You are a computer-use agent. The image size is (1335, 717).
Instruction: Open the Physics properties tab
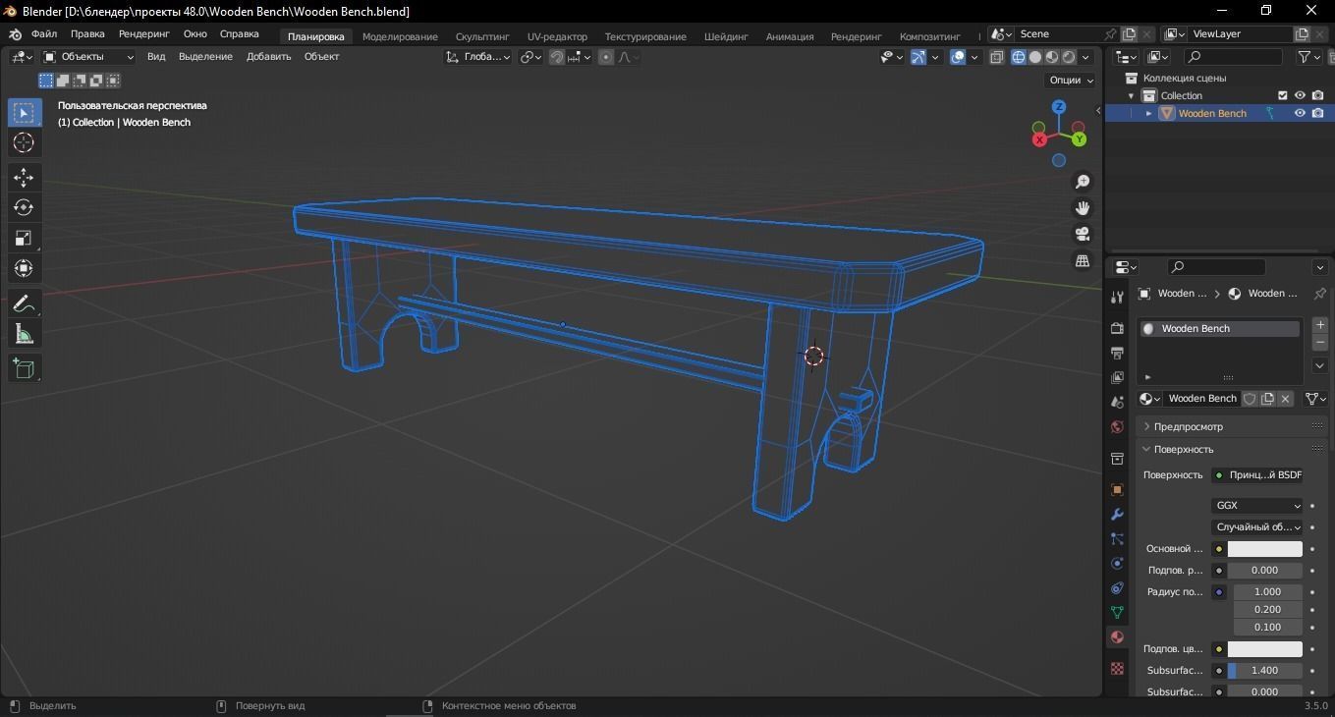pyautogui.click(x=1117, y=564)
